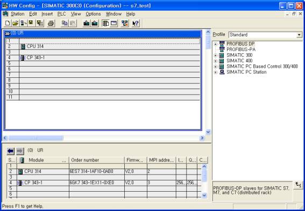
Task: Click the Configure Network icon
Action: (x=124, y=23)
